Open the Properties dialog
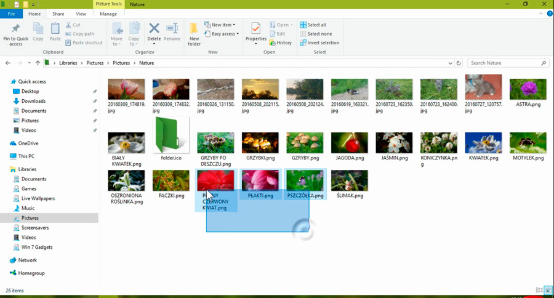The width and height of the screenshot is (554, 298). [x=256, y=34]
